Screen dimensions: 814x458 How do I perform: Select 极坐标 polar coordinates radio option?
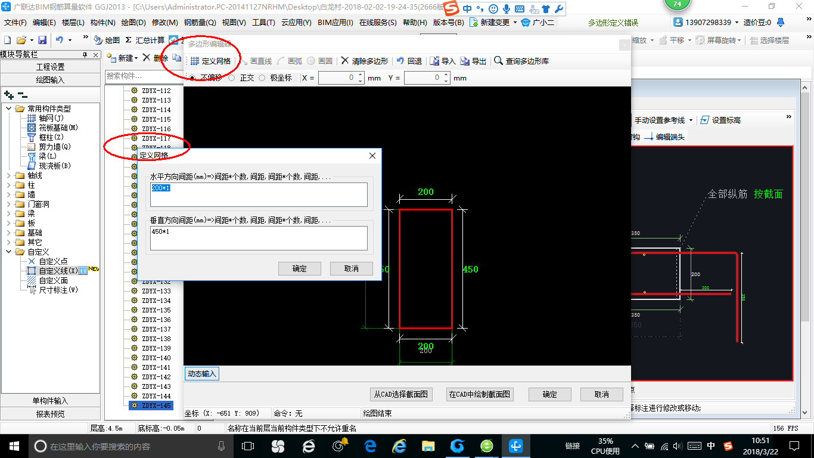coord(262,78)
